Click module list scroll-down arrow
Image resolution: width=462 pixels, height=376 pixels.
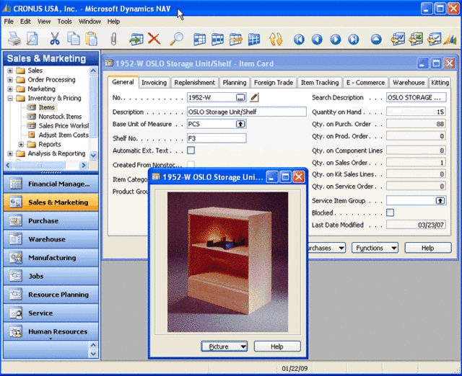coord(93,354)
